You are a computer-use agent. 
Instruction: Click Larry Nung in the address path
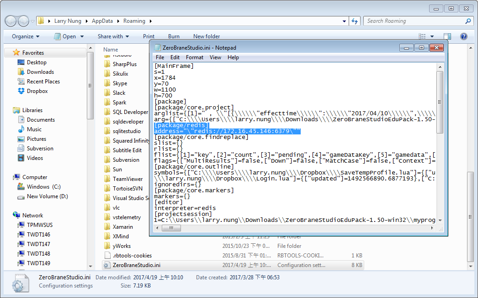pos(68,21)
